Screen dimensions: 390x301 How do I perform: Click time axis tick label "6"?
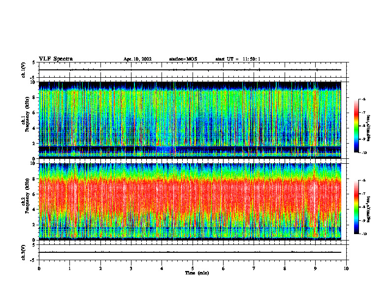(x=224, y=269)
